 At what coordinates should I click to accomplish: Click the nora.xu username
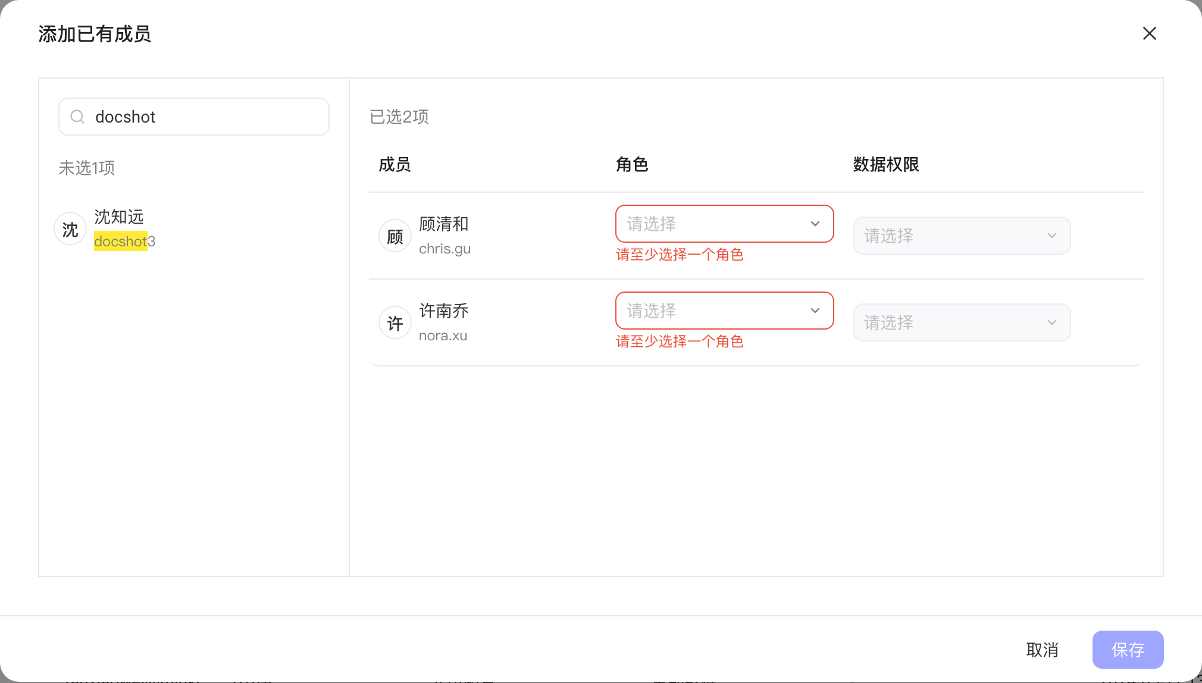click(443, 336)
